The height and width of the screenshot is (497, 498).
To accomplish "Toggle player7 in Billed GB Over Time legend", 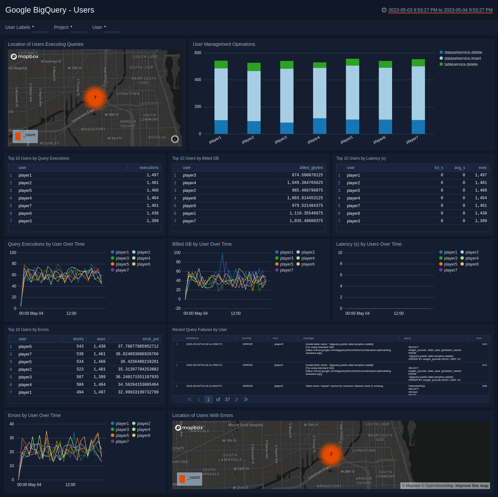I will click(x=284, y=270).
